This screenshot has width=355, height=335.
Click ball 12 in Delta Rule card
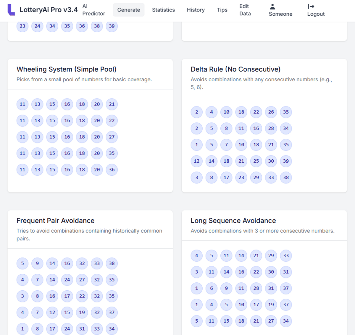point(197,161)
